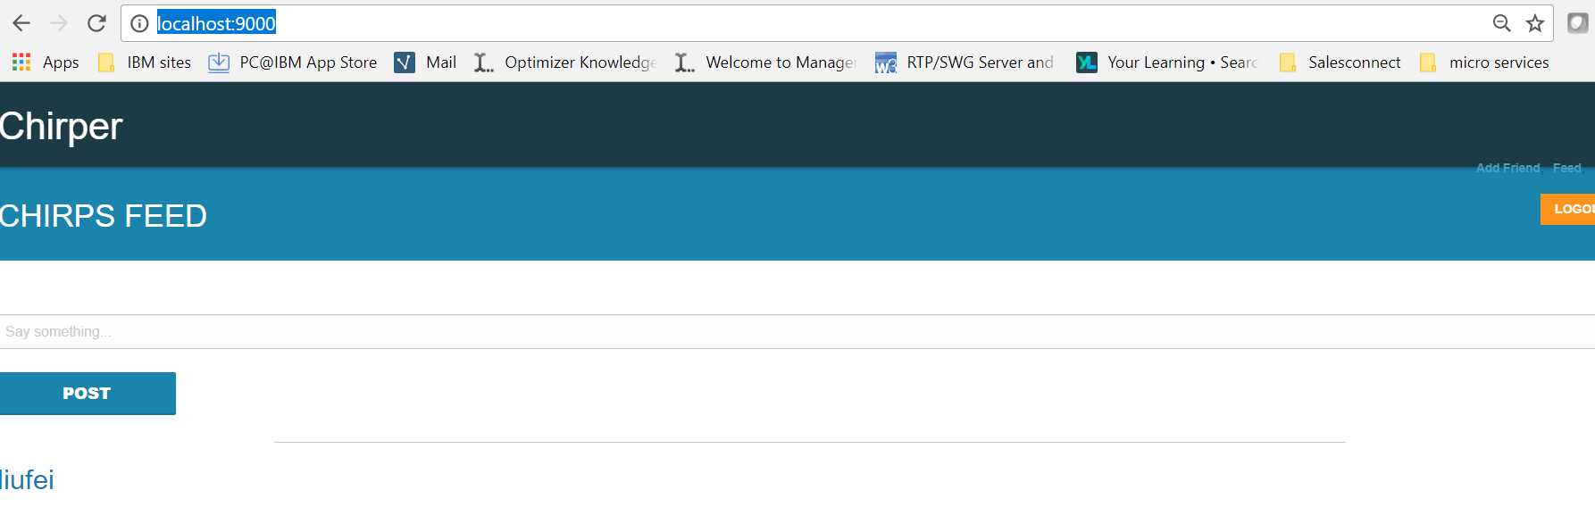Open RTP/SWG Server bookmark
This screenshot has width=1595, height=507.
pos(965,62)
